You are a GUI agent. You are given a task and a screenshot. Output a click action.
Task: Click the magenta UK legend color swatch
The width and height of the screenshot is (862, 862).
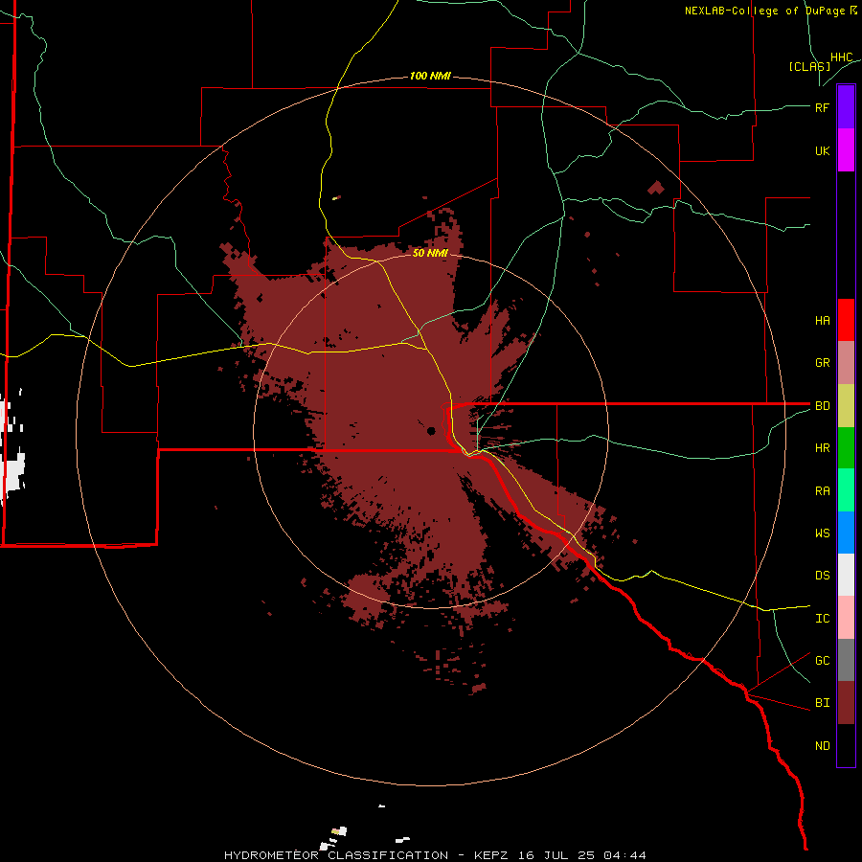pyautogui.click(x=846, y=150)
